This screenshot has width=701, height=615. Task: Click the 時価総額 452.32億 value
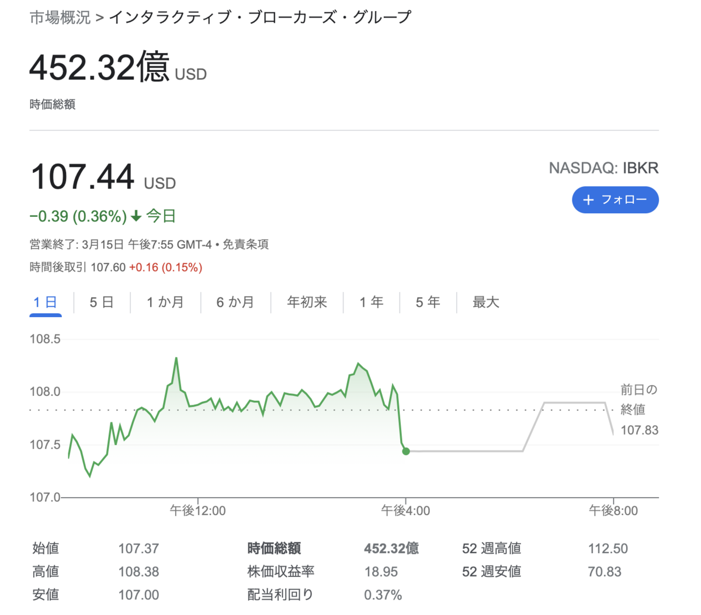pyautogui.click(x=391, y=548)
